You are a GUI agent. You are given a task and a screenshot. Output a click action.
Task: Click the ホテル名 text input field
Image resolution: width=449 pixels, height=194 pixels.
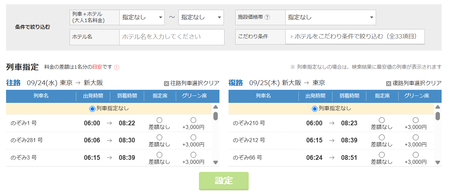[172, 37]
